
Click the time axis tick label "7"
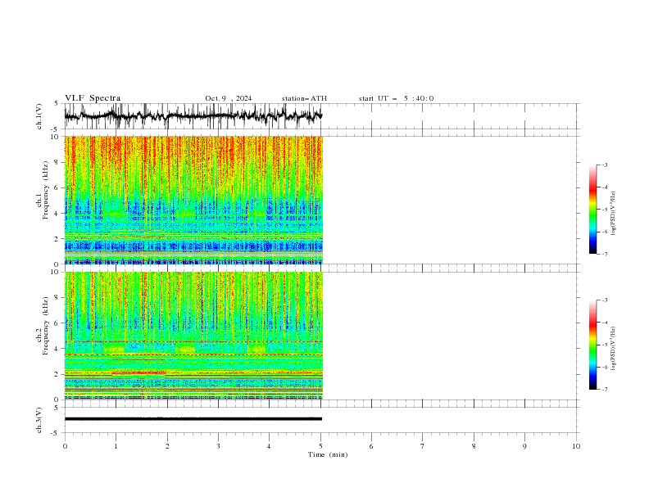pyautogui.click(x=423, y=446)
